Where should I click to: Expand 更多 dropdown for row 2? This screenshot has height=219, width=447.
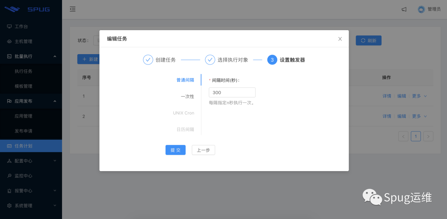pyautogui.click(x=419, y=116)
